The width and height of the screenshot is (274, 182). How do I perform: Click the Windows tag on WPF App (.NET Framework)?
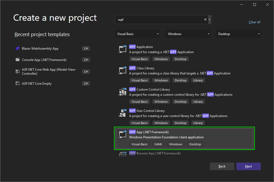pyautogui.click(x=176, y=144)
